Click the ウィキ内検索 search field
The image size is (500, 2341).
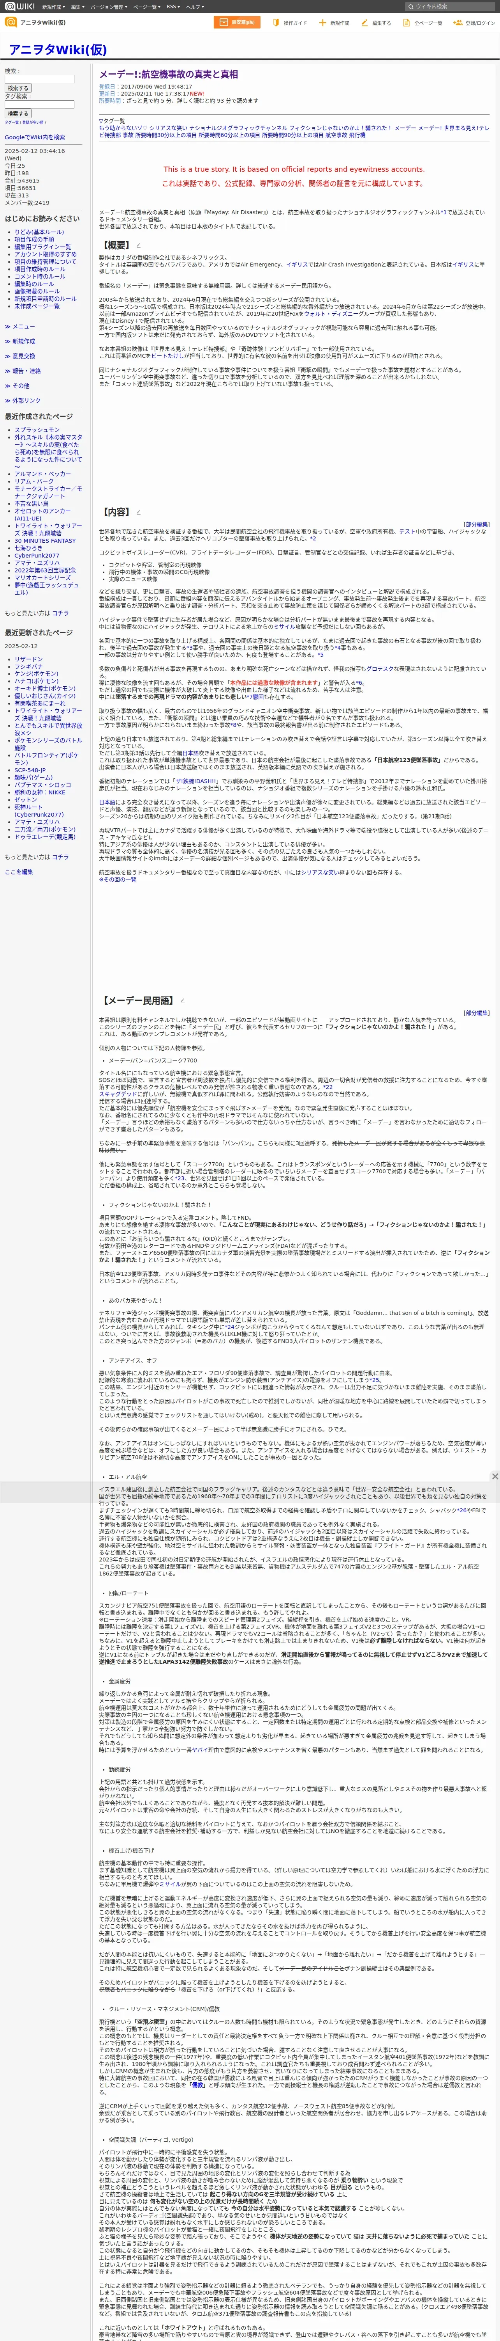point(450,6)
